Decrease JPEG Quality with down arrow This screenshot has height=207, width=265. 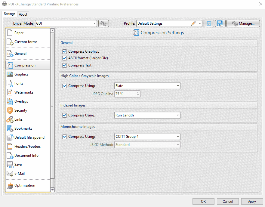tap(138, 95)
